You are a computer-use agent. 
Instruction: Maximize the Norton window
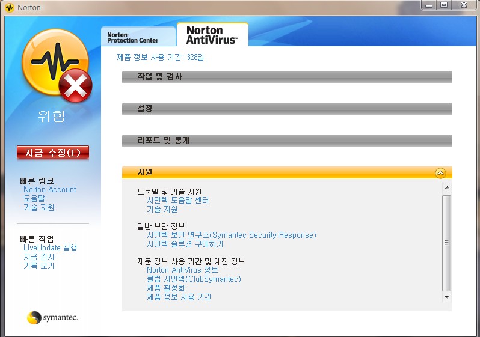click(443, 5)
